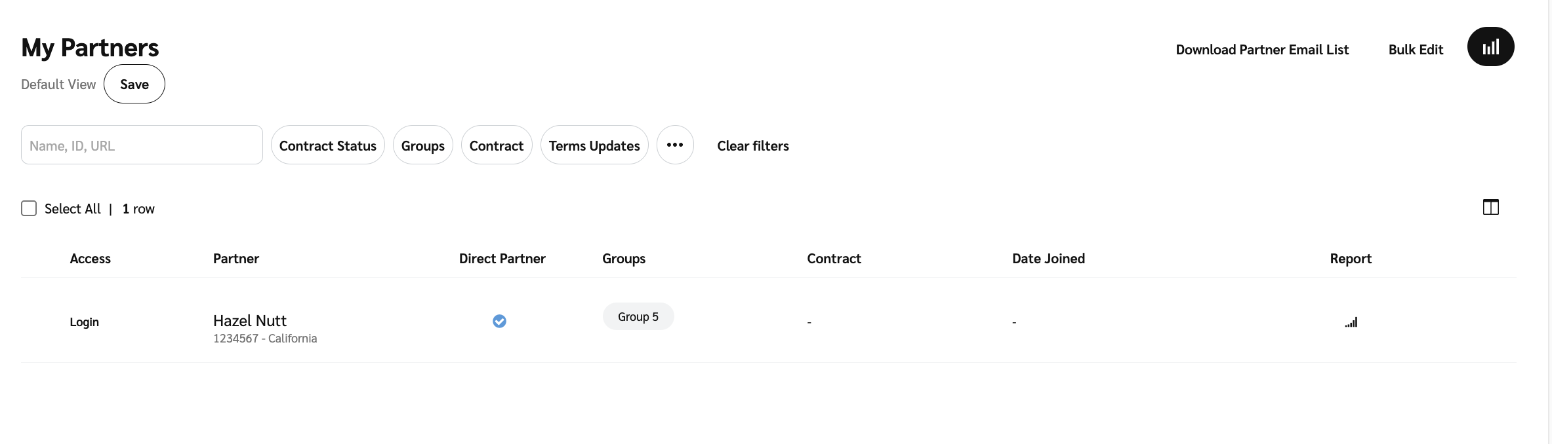Click the Partner column header
Image resolution: width=1552 pixels, height=444 pixels.
pos(236,259)
